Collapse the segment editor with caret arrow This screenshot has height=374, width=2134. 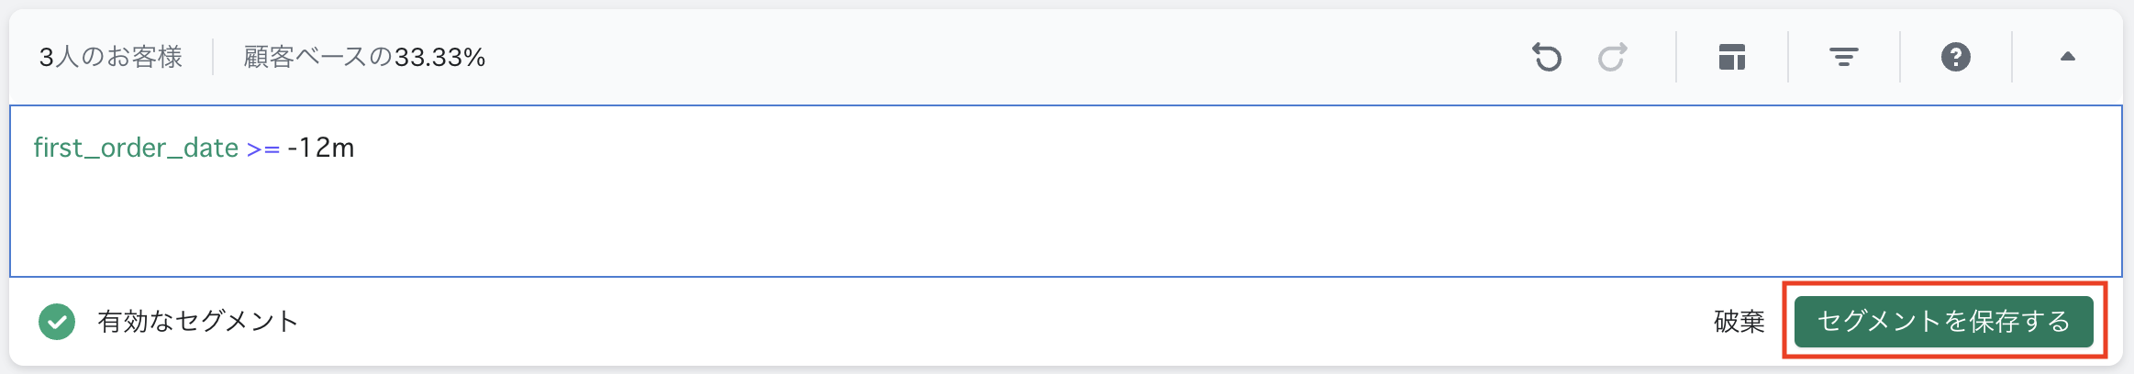point(2067,57)
